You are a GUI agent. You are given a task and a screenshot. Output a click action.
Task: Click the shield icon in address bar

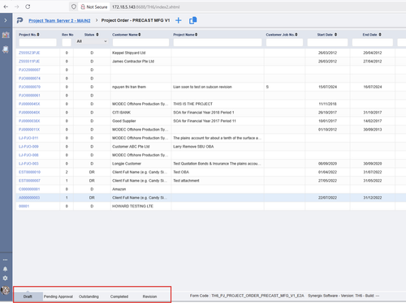click(x=74, y=6)
